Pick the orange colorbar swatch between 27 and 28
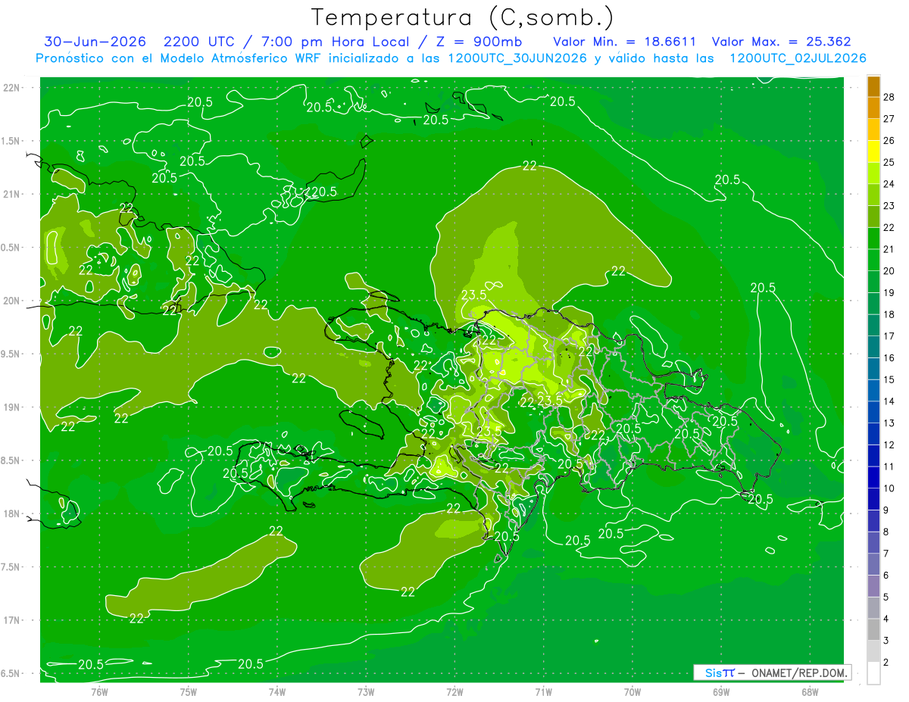Screen dimensions: 909x702 (873, 108)
